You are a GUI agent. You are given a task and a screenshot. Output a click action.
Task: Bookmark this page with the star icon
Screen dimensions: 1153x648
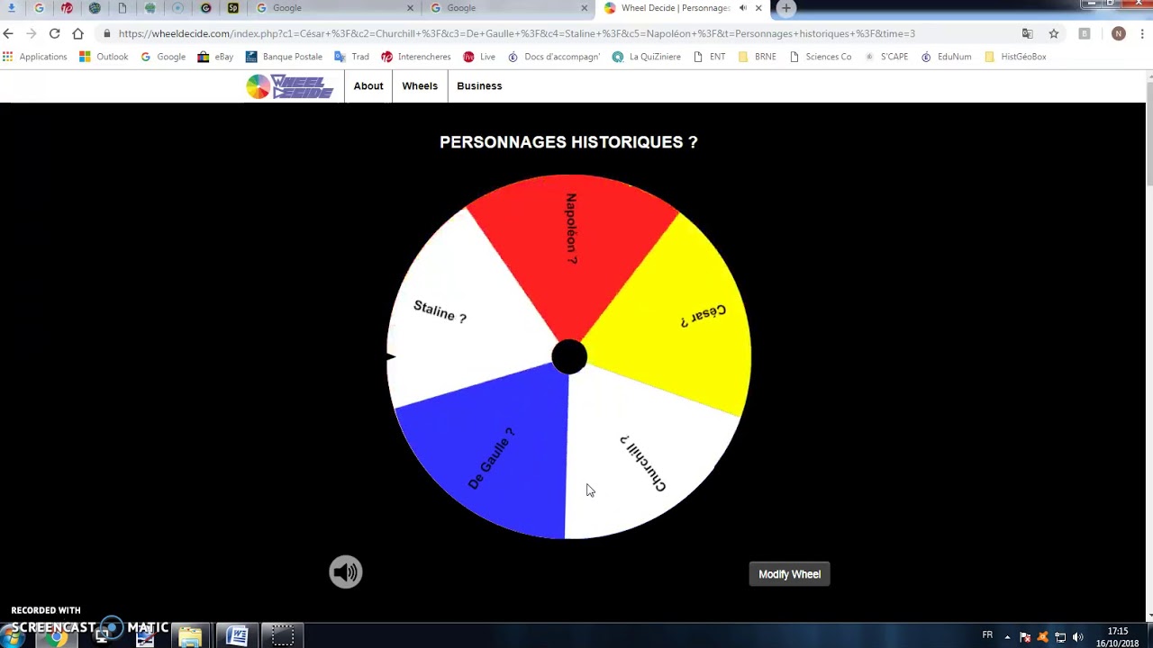pos(1053,33)
